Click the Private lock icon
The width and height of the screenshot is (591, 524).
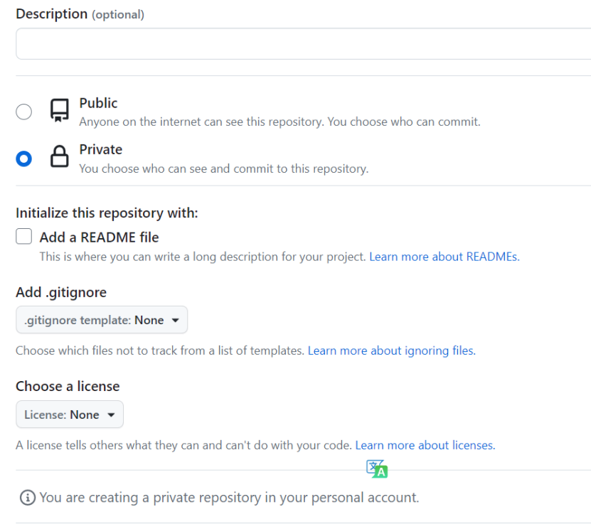pyautogui.click(x=60, y=157)
